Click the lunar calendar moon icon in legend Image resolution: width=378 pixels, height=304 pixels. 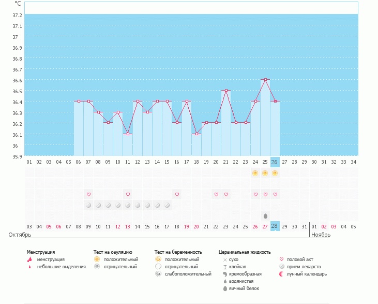coord(281,274)
